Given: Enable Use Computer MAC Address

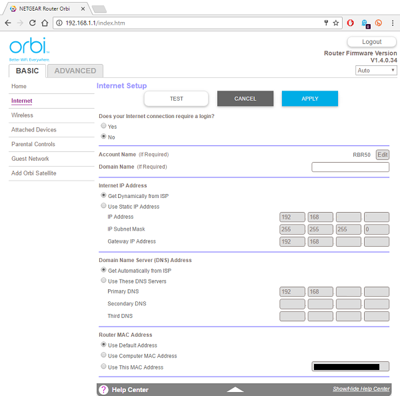Looking at the screenshot, I should [x=103, y=356].
